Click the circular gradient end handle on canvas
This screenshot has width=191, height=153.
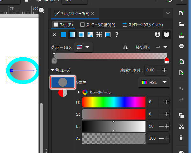click(x=35, y=70)
